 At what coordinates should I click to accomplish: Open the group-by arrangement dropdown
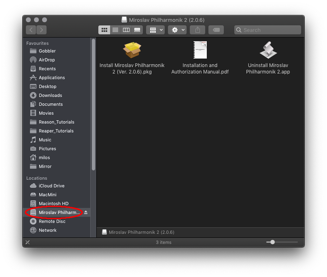(155, 30)
